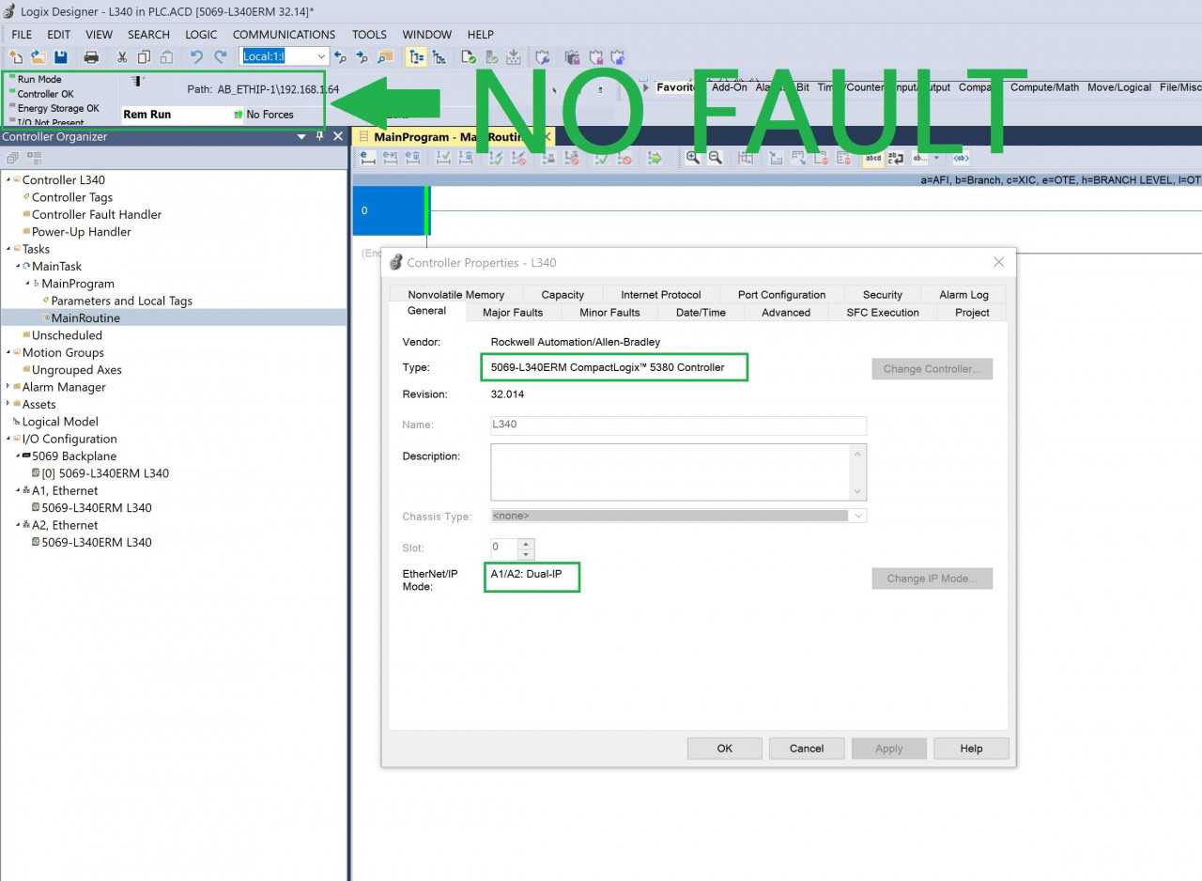
Task: Switch to the Nonvolatile Memory tab
Action: pyautogui.click(x=456, y=295)
